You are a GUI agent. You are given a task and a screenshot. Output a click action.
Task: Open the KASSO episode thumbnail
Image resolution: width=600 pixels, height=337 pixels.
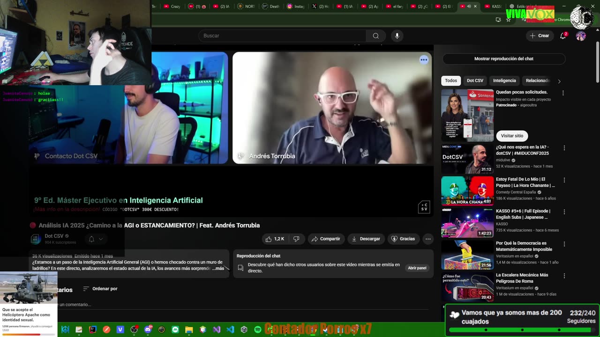(467, 223)
